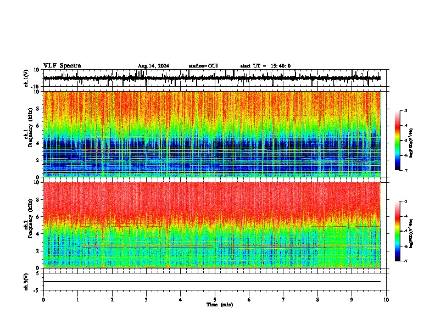Click the ch.2 colorbar scale
This screenshot has height=336, width=435.
point(397,231)
